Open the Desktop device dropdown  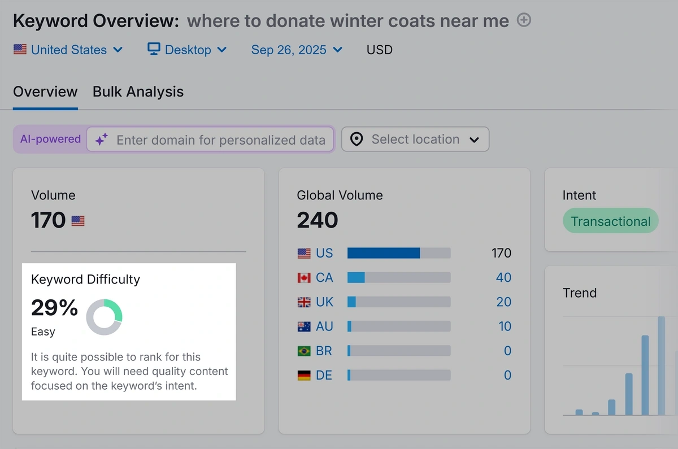[x=187, y=50]
